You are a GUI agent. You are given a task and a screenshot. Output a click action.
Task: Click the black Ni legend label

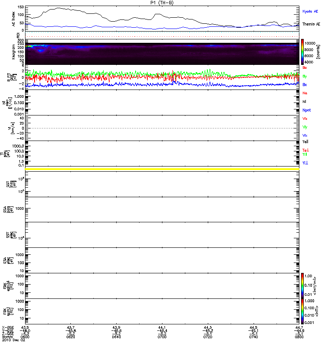tap(304, 102)
